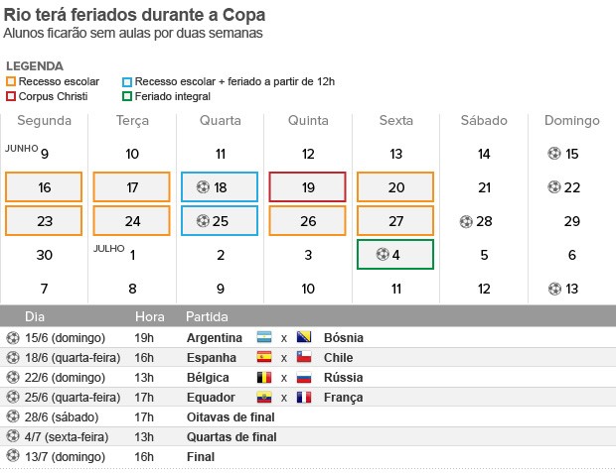The height and width of the screenshot is (473, 616).
Task: Select Wednesday 18 blue-bordered day box
Action: click(x=220, y=187)
